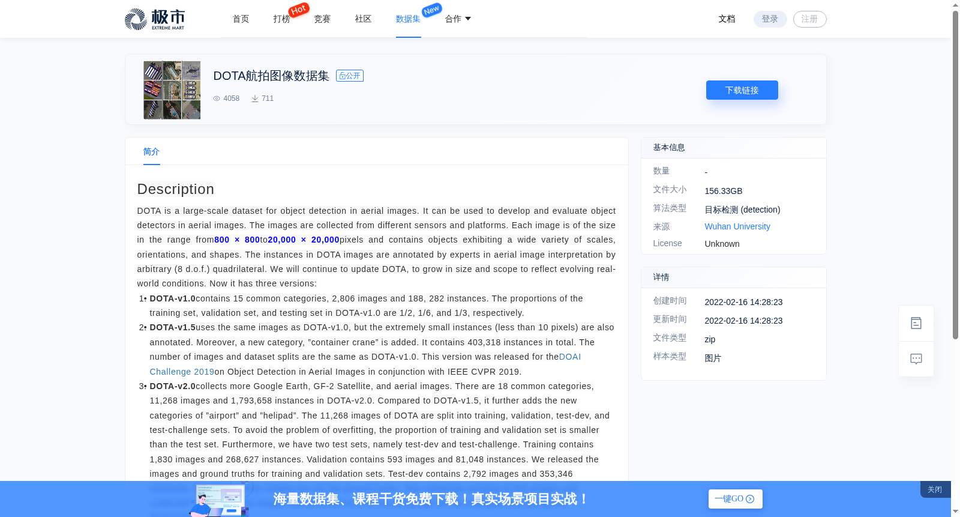The height and width of the screenshot is (517, 960).
Task: Click the 文件类型 zip value
Action: (710, 339)
